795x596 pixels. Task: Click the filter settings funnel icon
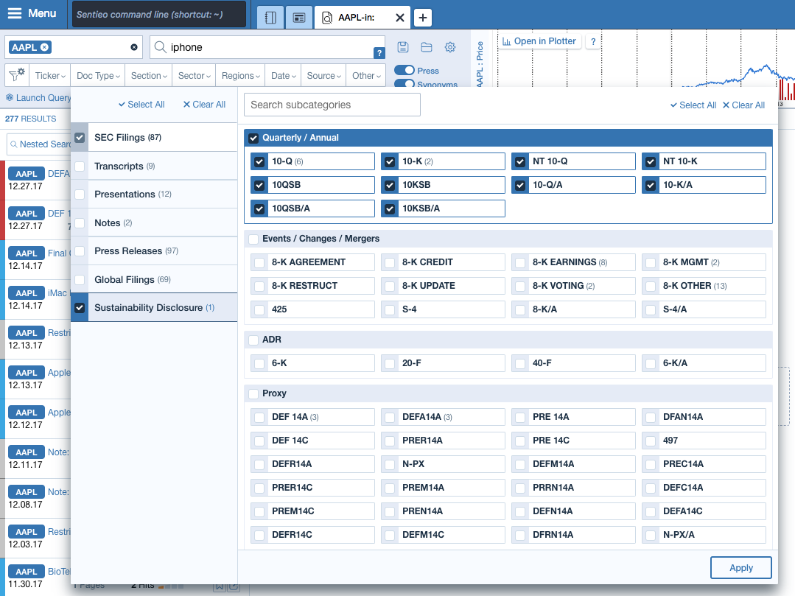(17, 75)
